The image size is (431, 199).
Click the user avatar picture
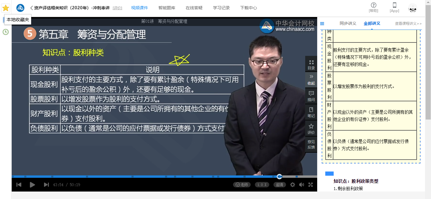tap(413, 8)
